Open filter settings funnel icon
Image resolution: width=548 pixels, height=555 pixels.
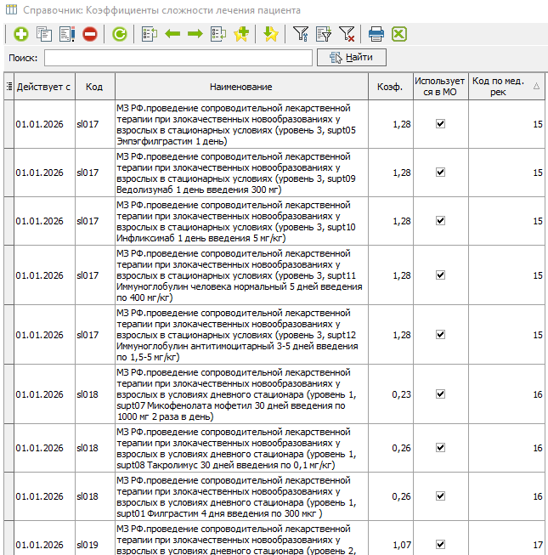(301, 34)
